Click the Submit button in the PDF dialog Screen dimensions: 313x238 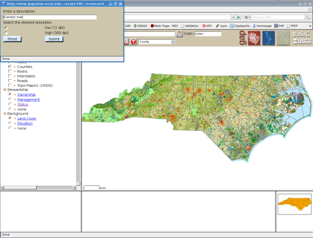coord(54,39)
